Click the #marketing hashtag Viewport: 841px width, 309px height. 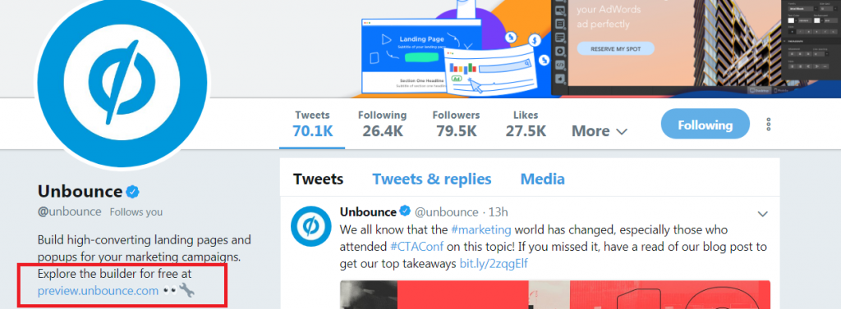(481, 229)
